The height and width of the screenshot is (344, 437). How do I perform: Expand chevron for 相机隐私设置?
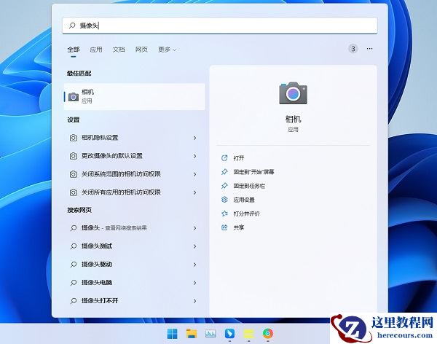coord(194,138)
